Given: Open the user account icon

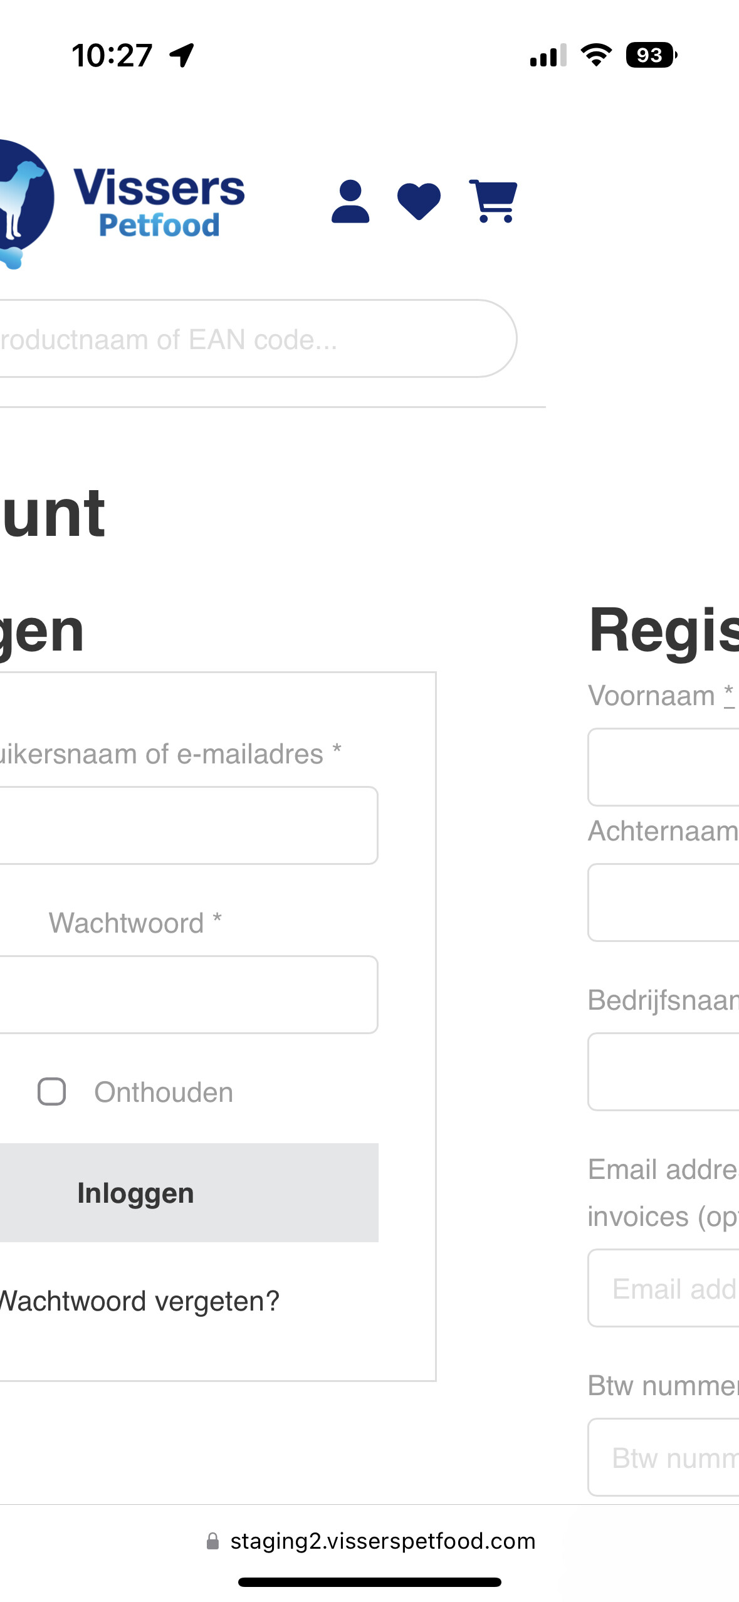Looking at the screenshot, I should [x=350, y=201].
